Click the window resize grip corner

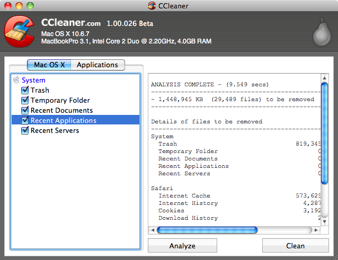(x=335, y=257)
